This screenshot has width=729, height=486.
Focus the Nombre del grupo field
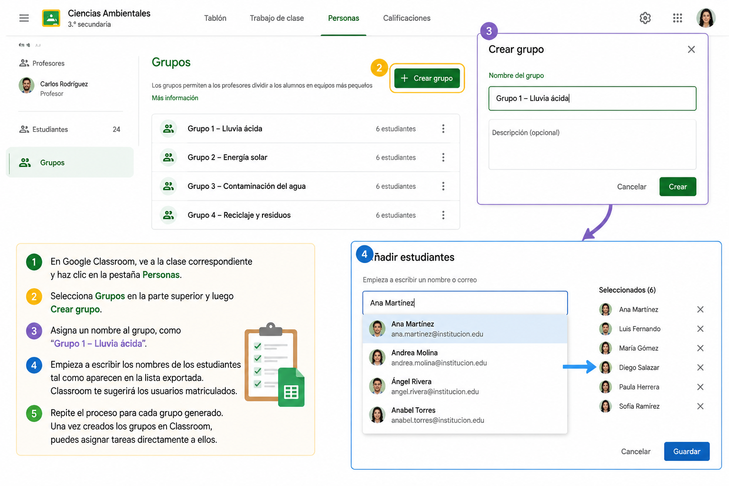pyautogui.click(x=592, y=98)
